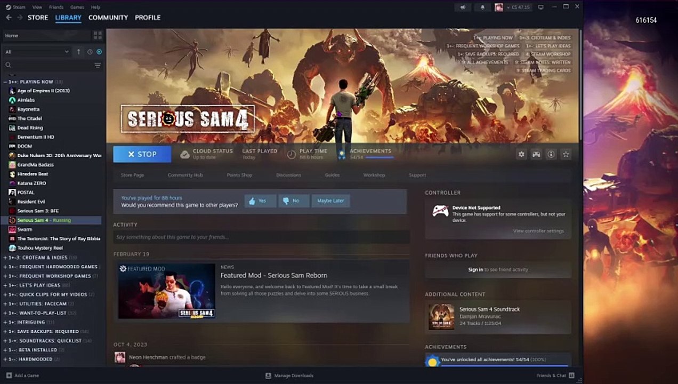Click the Manage Downloads icon
Screen dimensions: 678x384
[x=269, y=375]
